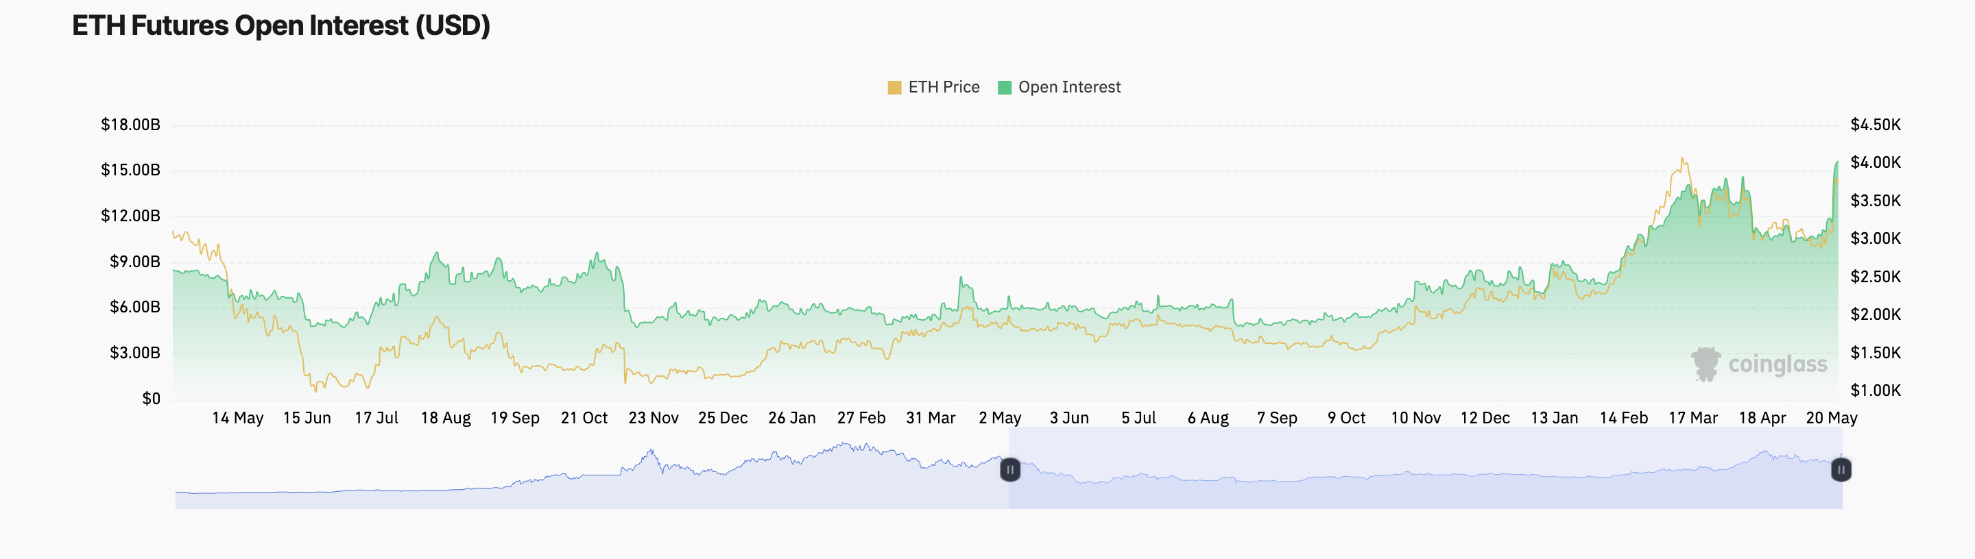
Task: Click the 20 May x-axis label
Action: pos(1832,418)
